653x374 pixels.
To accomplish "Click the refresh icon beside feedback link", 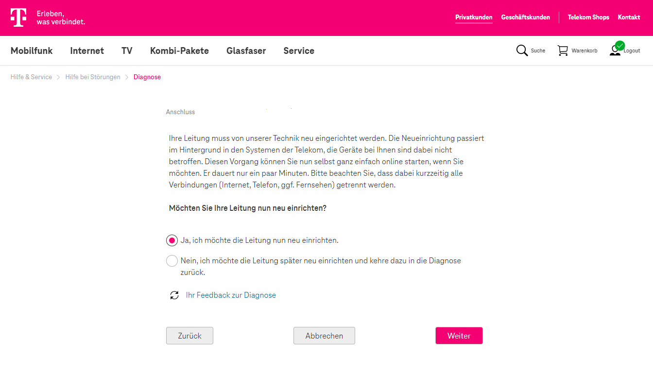I will (x=174, y=295).
